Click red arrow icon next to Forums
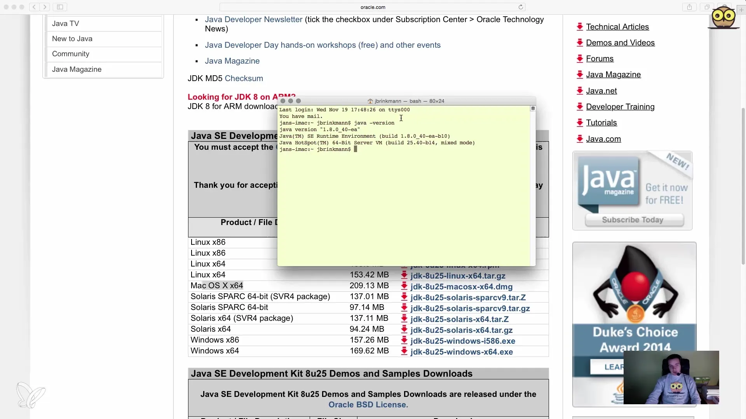Screen dimensions: 746x419 [580, 58]
